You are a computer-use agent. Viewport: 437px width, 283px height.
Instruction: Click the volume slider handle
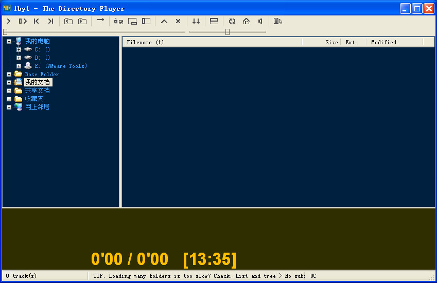(x=228, y=32)
